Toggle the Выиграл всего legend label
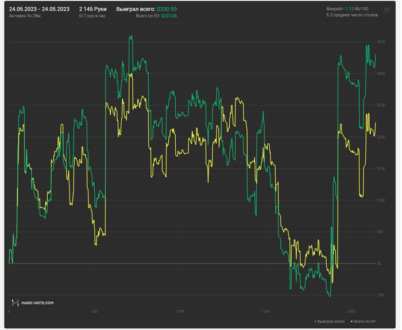Image resolution: width=402 pixels, height=330 pixels. point(332,321)
